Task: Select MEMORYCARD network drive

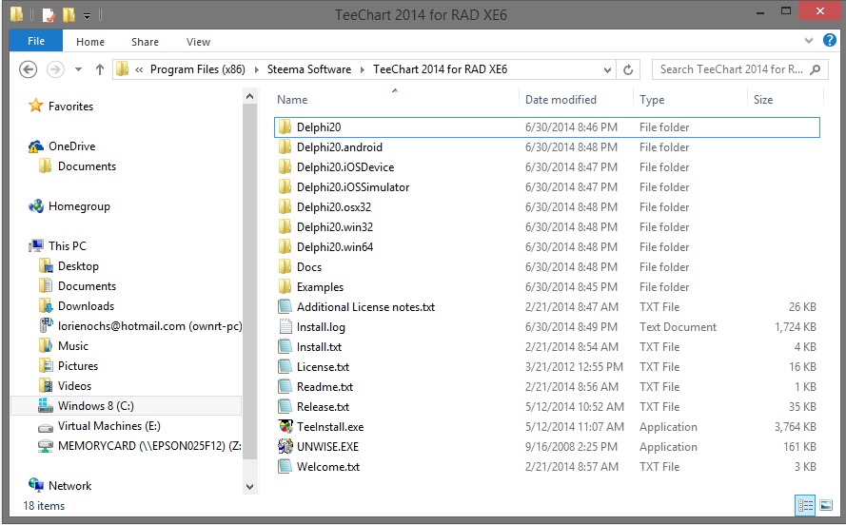Action: pos(139,446)
